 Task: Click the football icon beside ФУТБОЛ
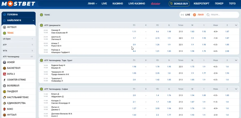(5, 27)
